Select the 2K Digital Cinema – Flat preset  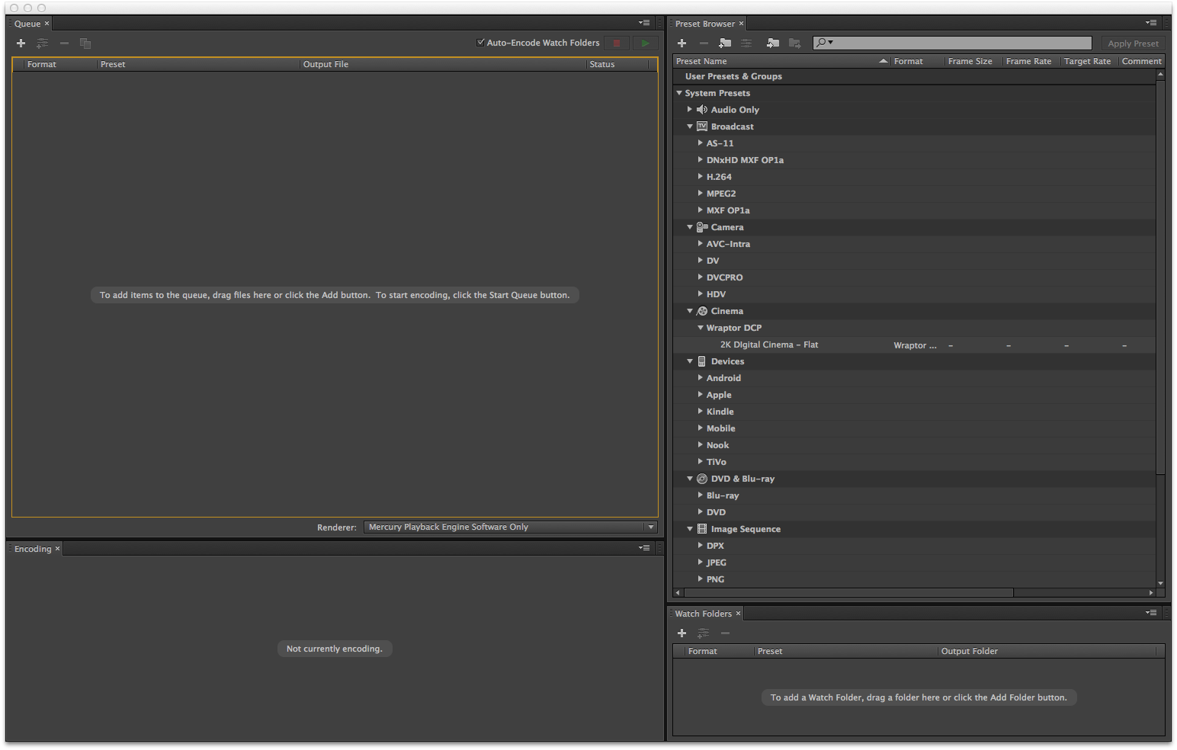click(768, 345)
